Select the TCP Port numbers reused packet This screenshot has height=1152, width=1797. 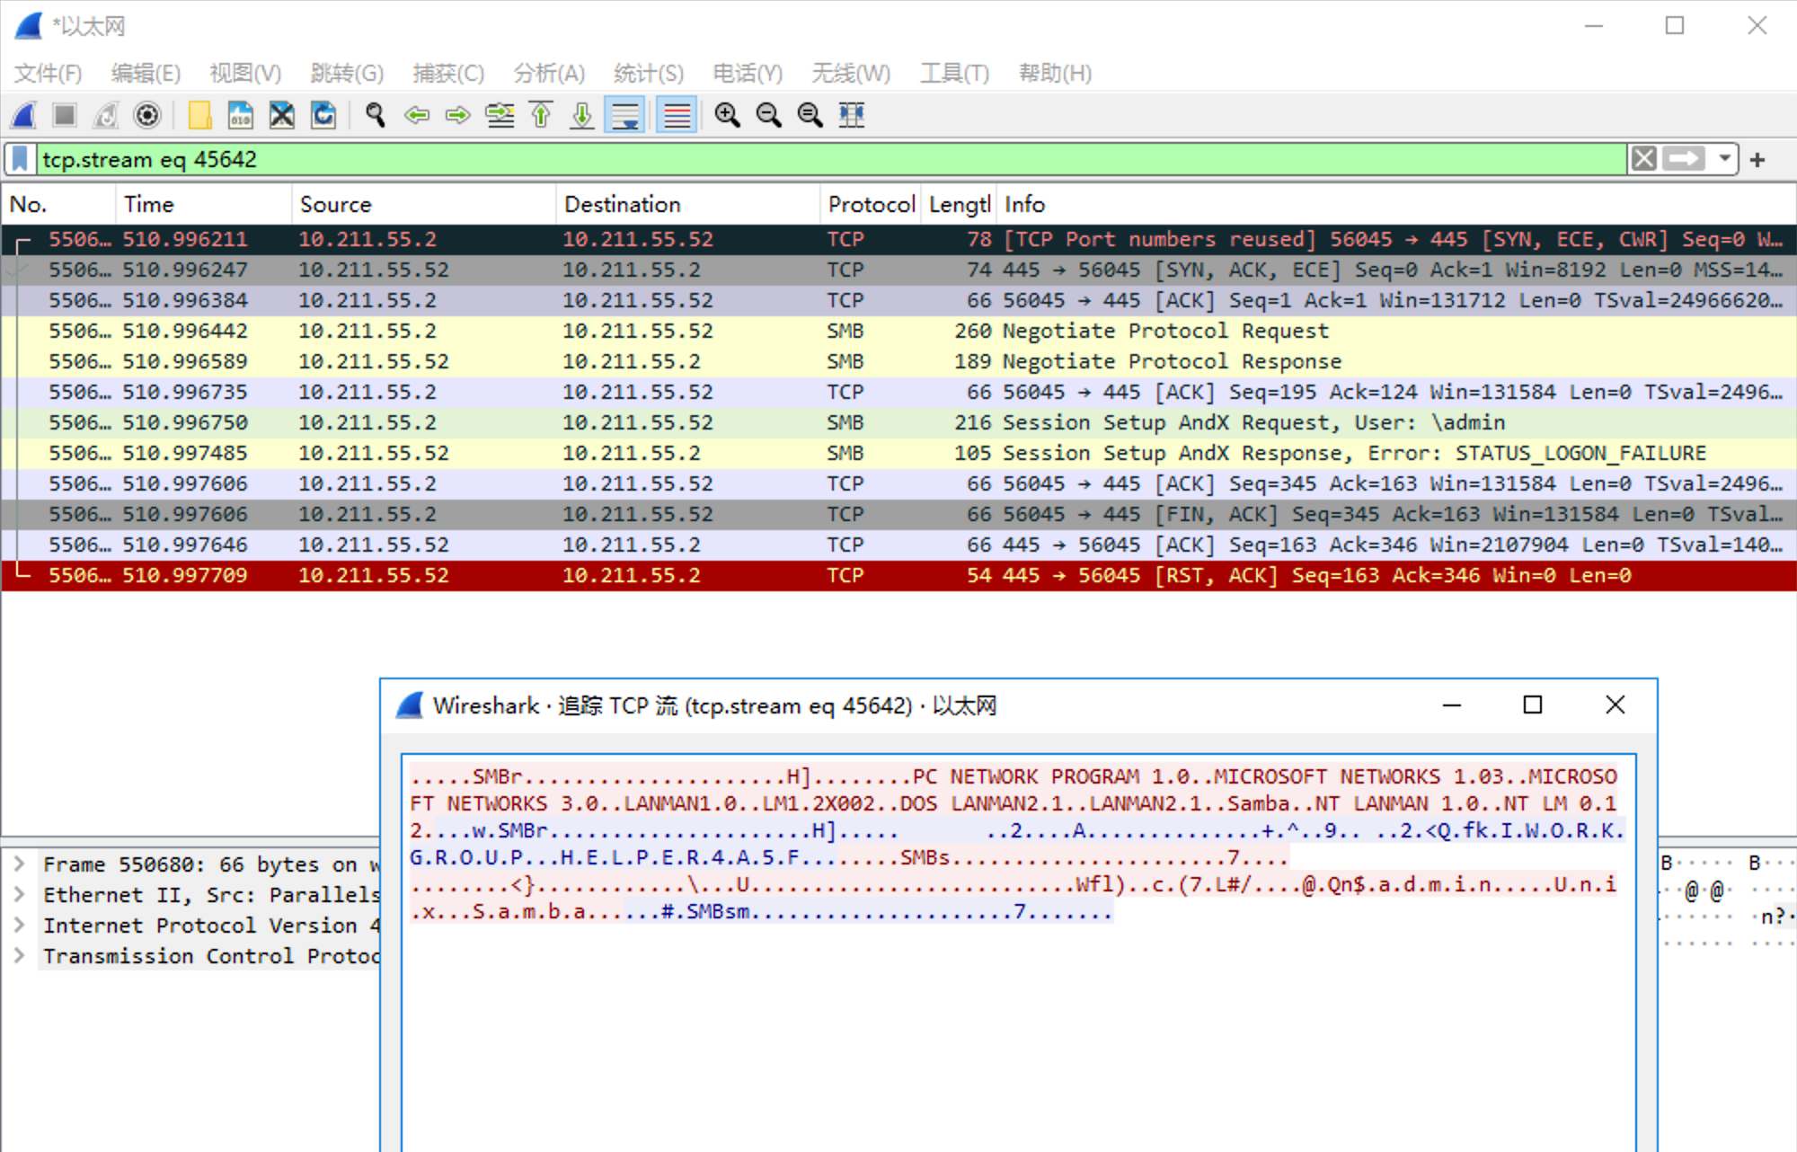[x=898, y=239]
